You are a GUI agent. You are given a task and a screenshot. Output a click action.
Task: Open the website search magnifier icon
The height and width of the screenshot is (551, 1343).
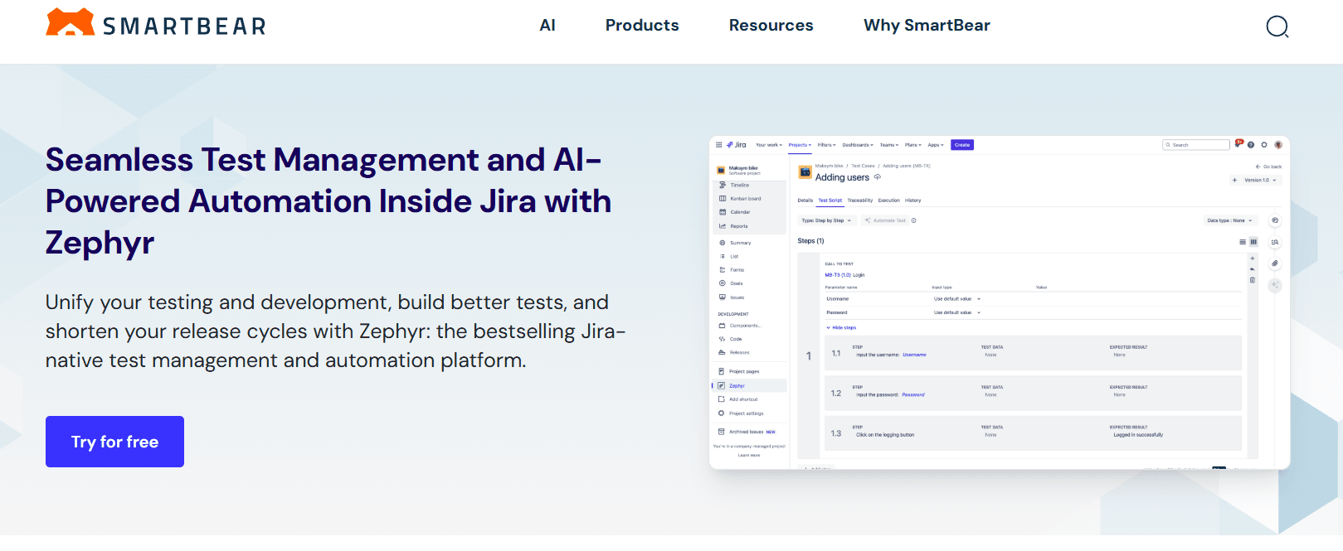[x=1277, y=27]
